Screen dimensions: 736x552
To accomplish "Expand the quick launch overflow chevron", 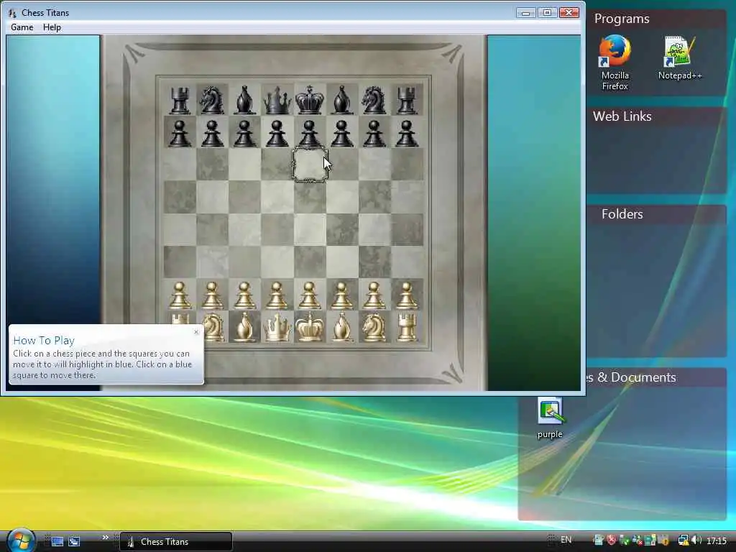I will click(x=105, y=538).
